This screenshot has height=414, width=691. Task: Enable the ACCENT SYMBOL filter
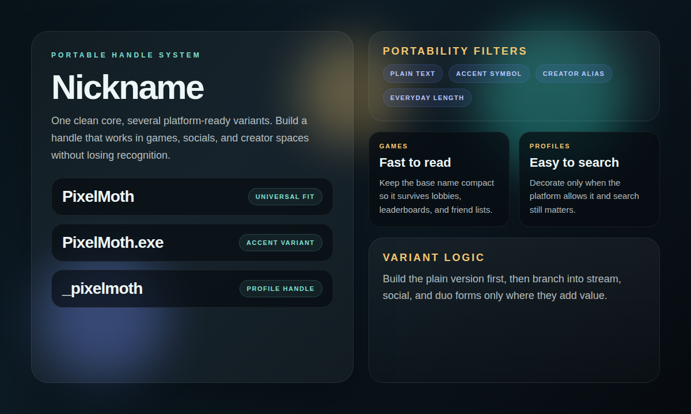489,73
